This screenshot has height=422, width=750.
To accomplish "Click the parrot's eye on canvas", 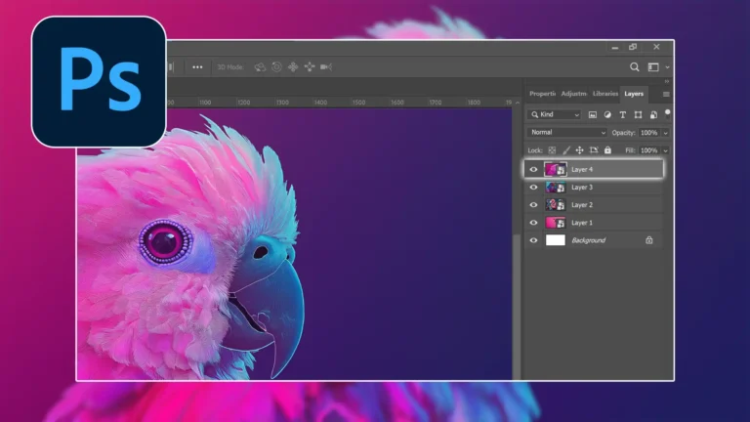I will click(x=165, y=241).
